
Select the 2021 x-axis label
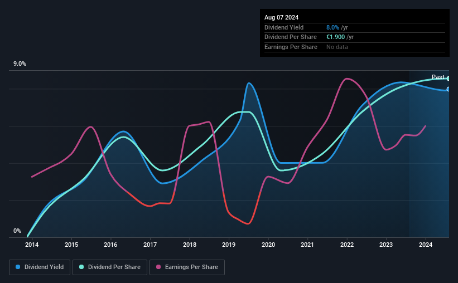click(307, 245)
